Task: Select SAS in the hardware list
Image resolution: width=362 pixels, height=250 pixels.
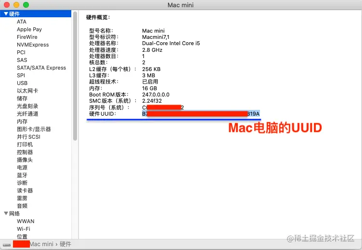Action: coord(22,60)
